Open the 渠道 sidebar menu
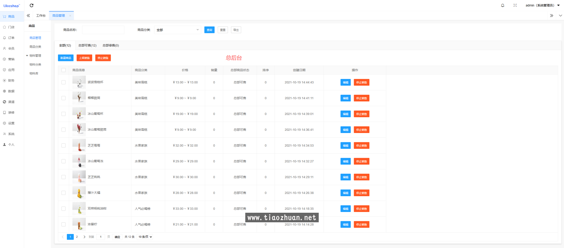The height and width of the screenshot is (248, 564). click(12, 102)
